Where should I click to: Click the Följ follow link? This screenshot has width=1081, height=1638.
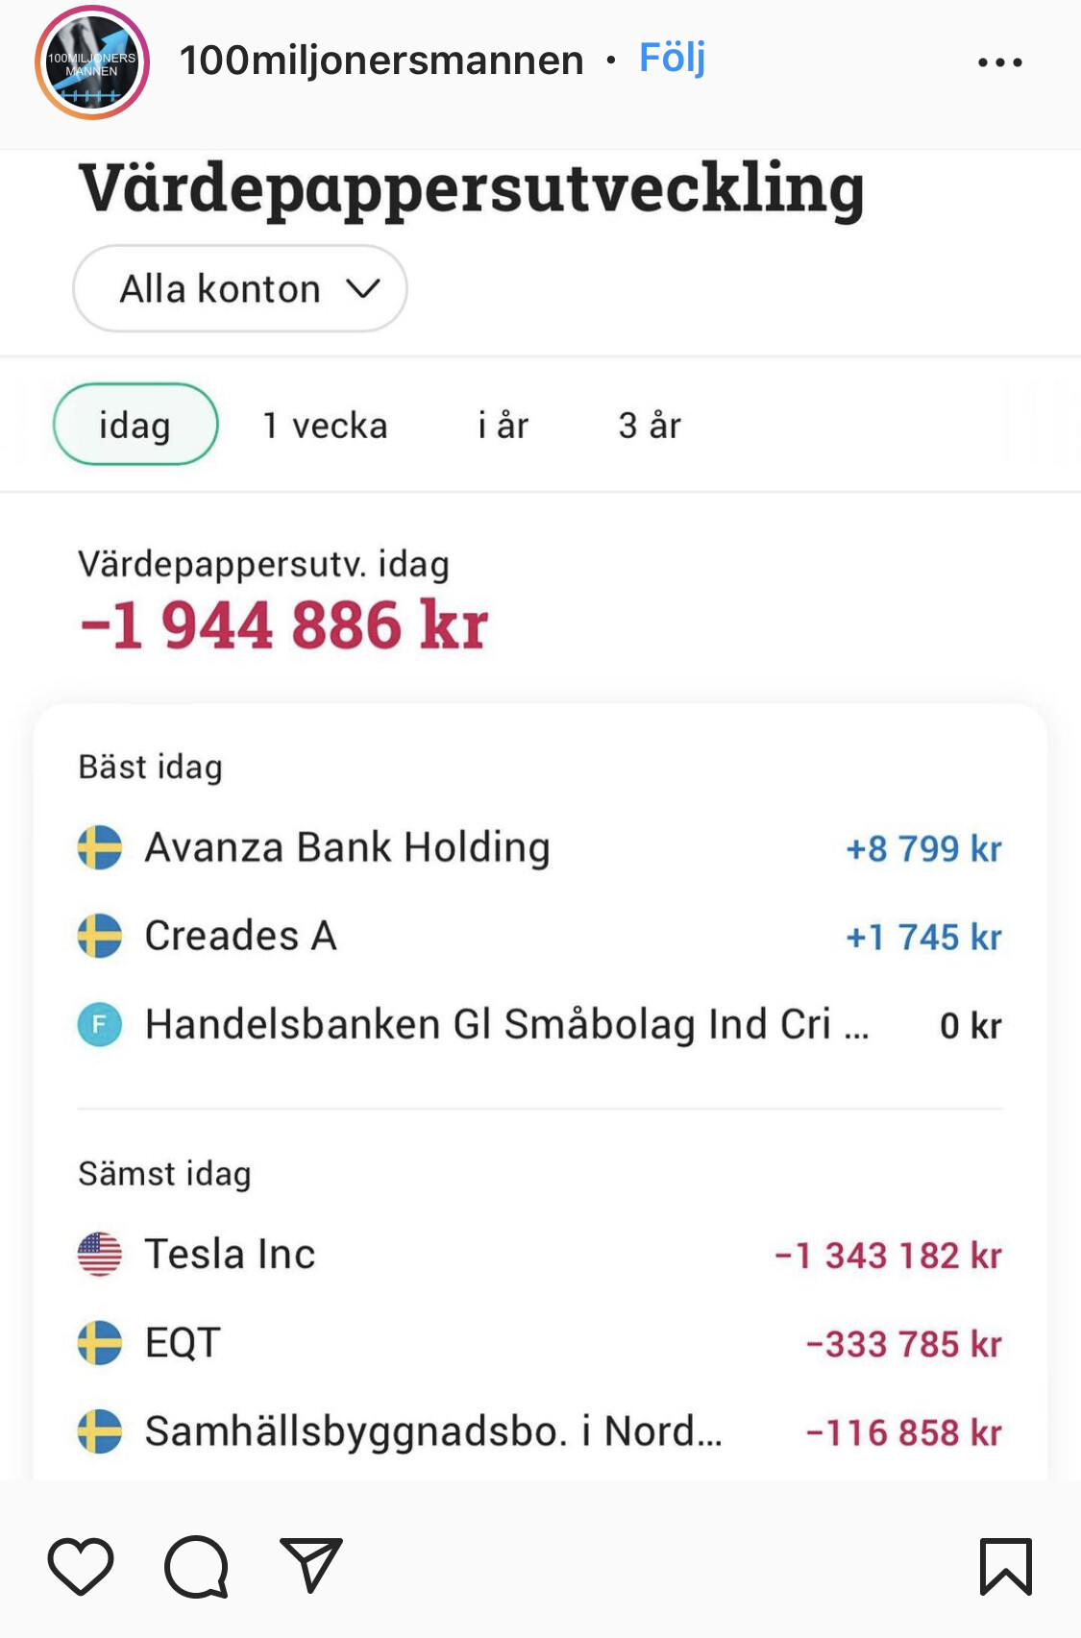[672, 59]
